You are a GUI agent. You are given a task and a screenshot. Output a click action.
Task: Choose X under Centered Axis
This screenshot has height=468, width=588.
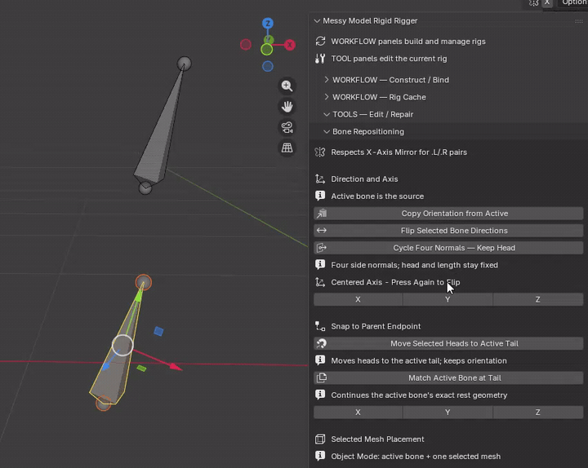point(359,299)
